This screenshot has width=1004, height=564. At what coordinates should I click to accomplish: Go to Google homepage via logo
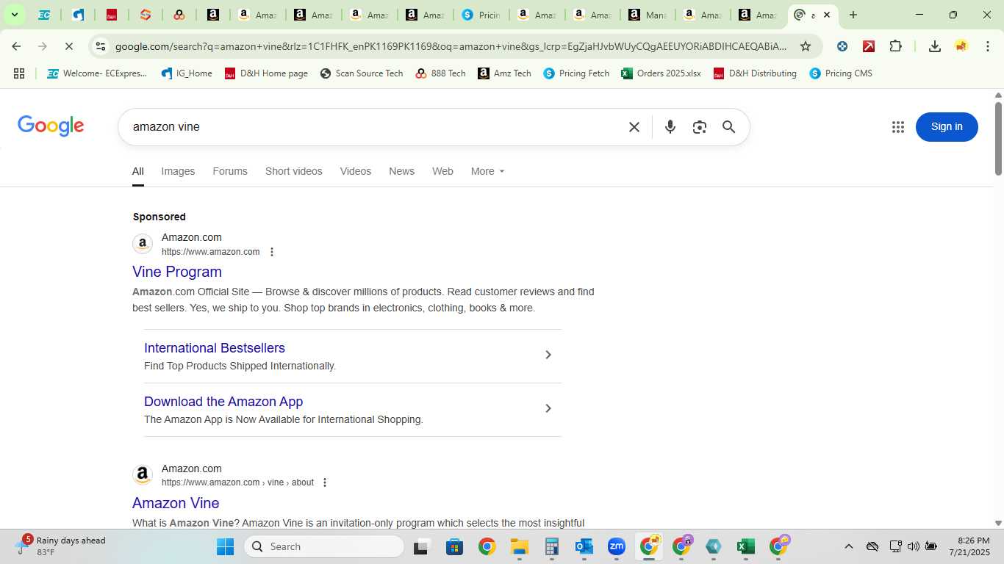pos(51,126)
